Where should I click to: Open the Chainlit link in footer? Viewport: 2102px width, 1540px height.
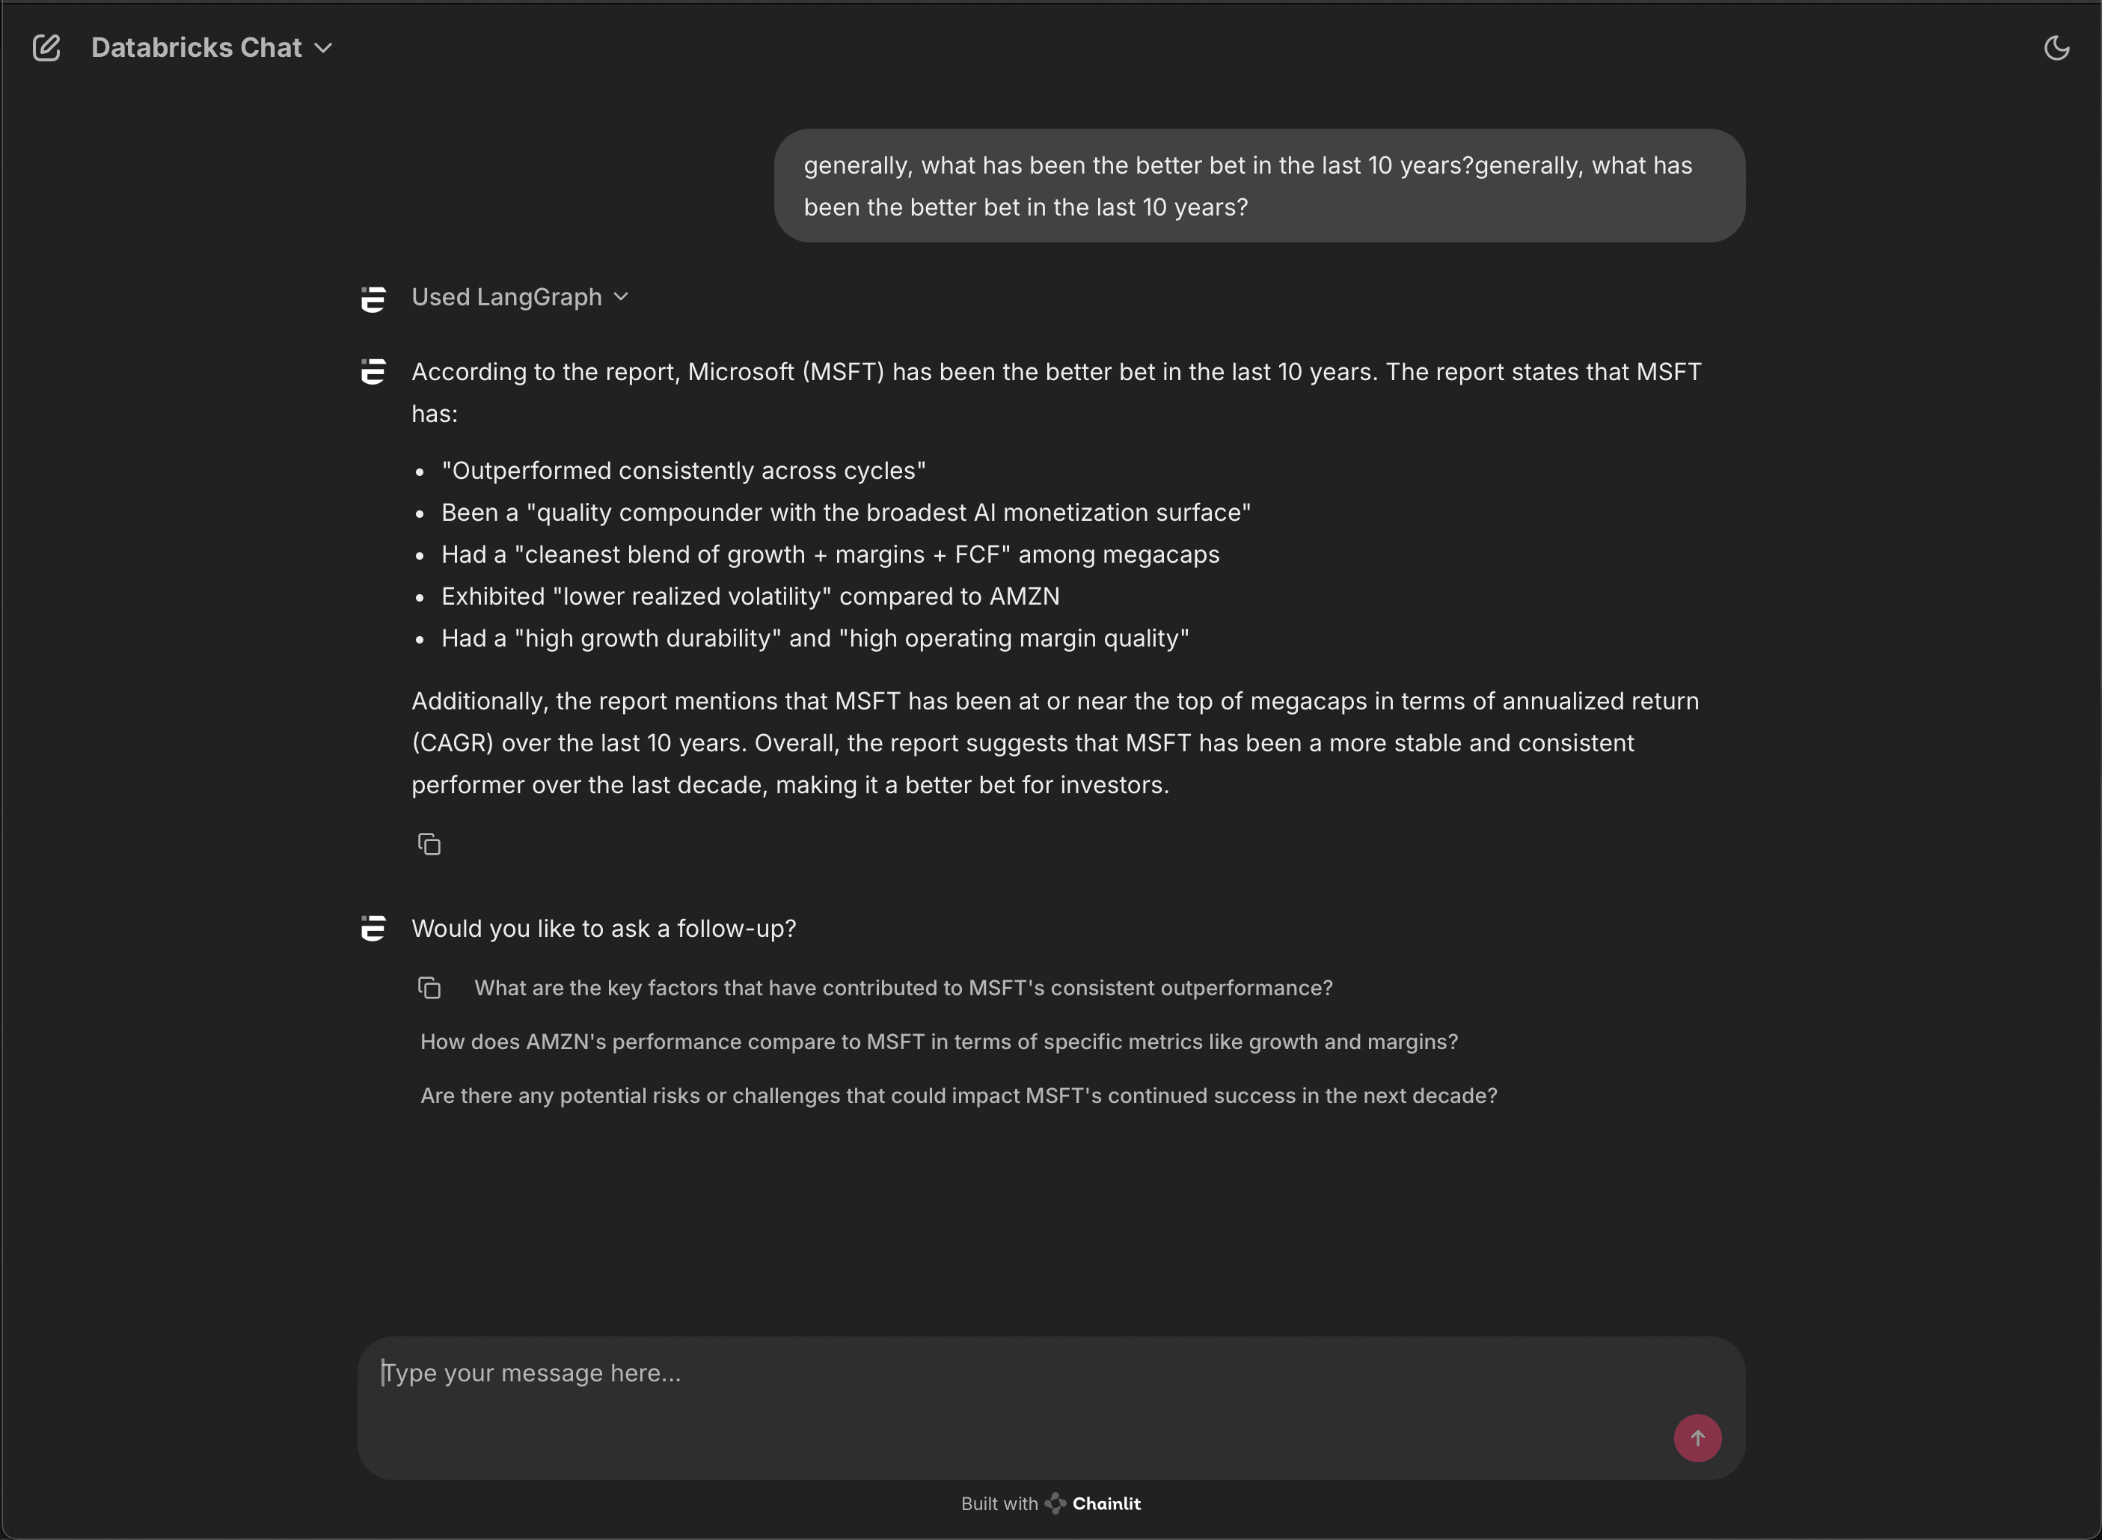(x=1106, y=1503)
